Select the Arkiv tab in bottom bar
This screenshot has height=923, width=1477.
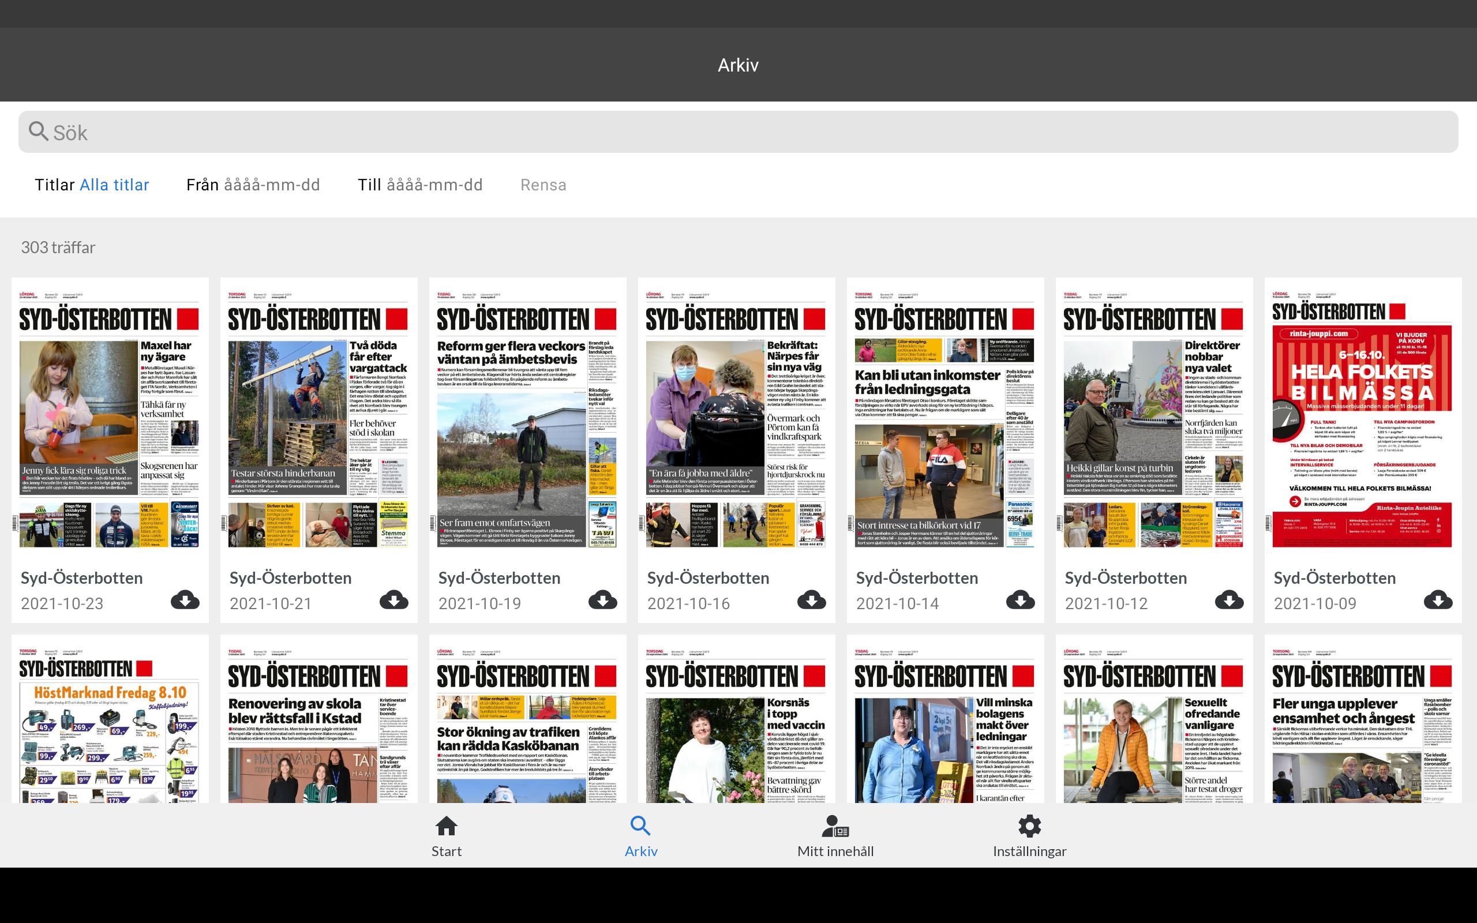(640, 836)
